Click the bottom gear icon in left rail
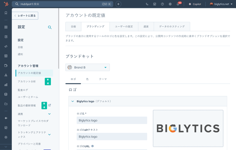 click(6, 137)
